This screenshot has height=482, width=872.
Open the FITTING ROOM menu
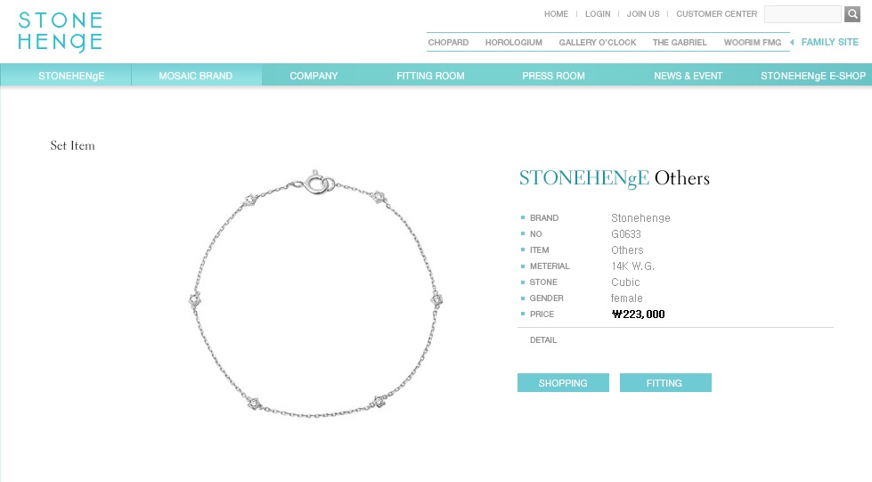pyautogui.click(x=430, y=76)
